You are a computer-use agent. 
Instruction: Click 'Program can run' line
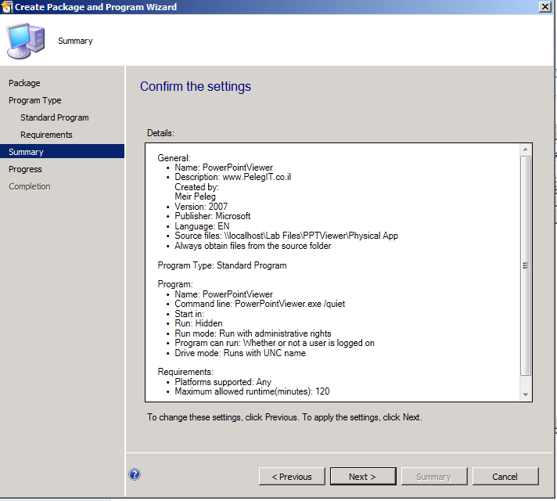tap(275, 343)
